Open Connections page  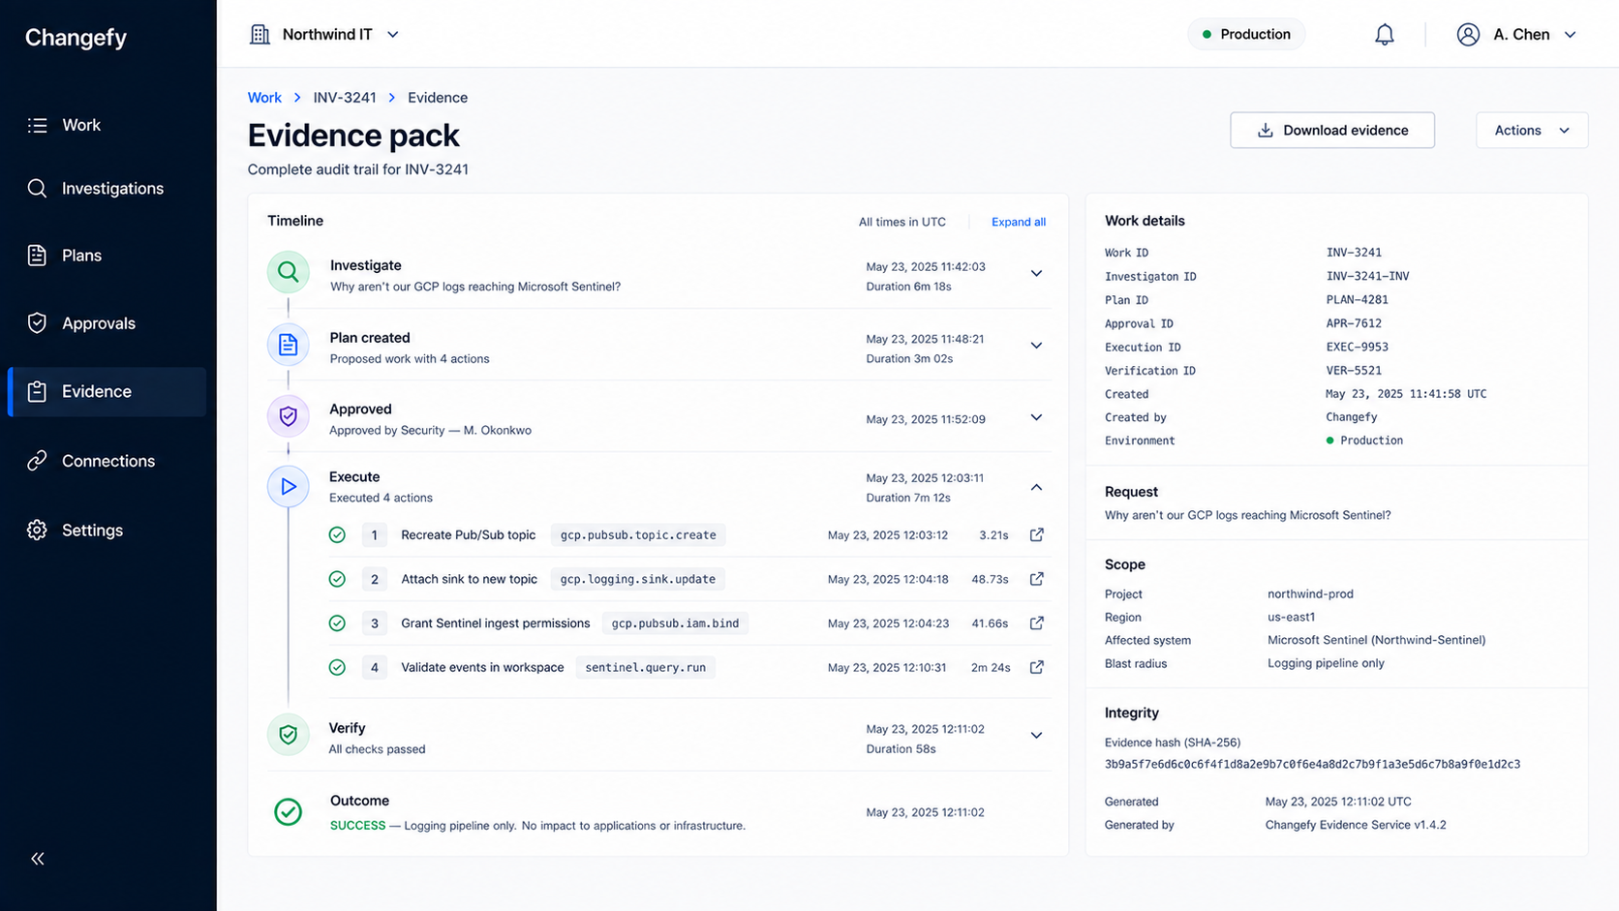[x=107, y=461]
